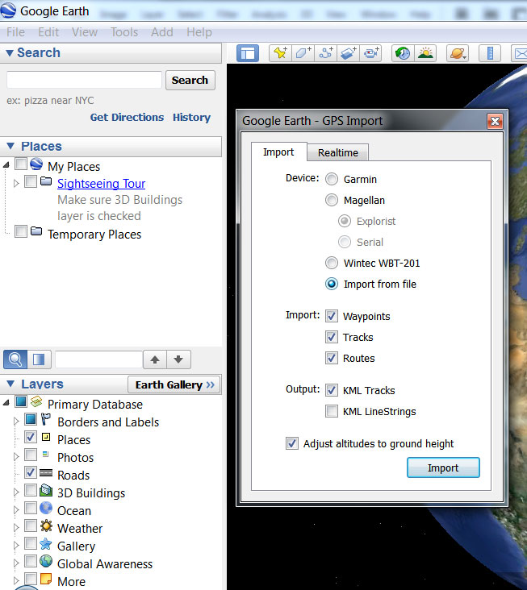This screenshot has width=527, height=590.
Task: Switch between planets with Saturn icon
Action: point(458,53)
